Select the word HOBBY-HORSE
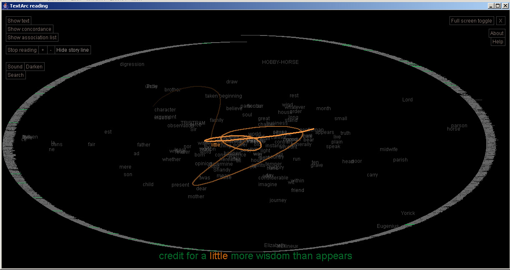The height and width of the screenshot is (270, 510). point(280,62)
